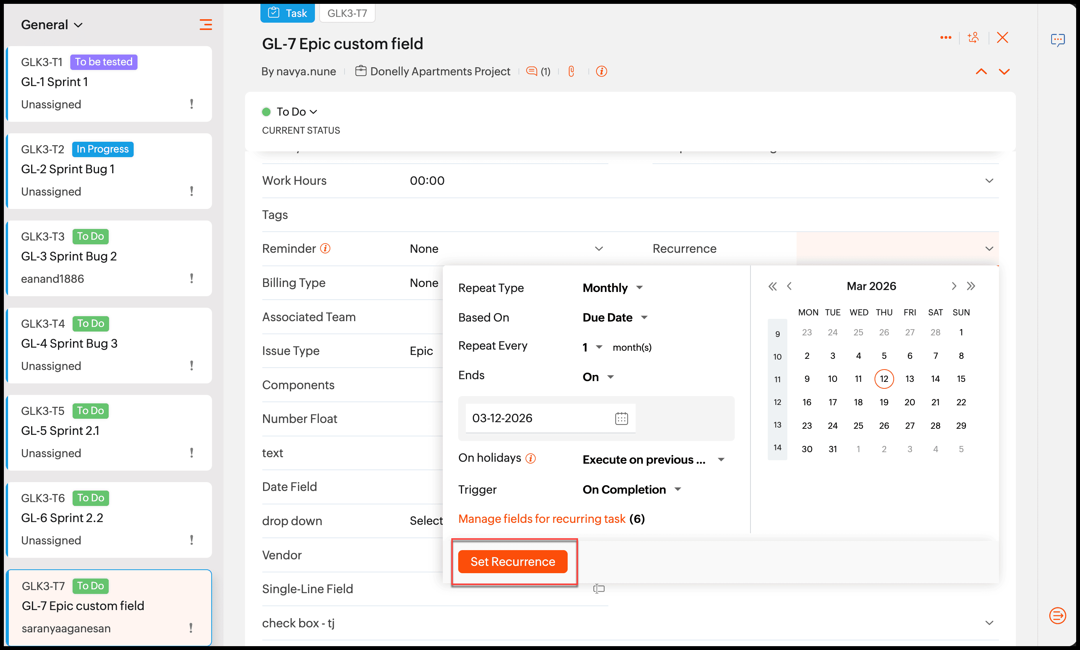This screenshot has height=650, width=1080.
Task: Go to next month in calendar
Action: (954, 286)
